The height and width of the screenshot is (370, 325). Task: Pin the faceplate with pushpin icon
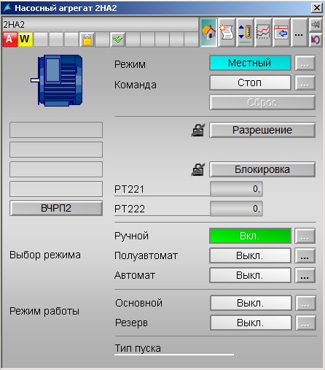pos(316,25)
